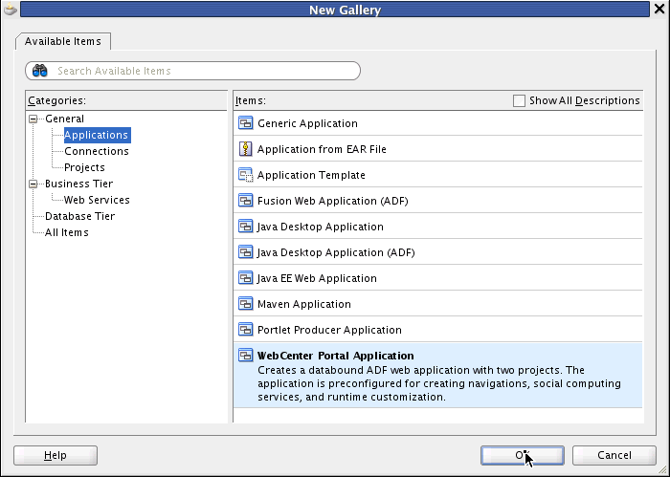Image resolution: width=670 pixels, height=477 pixels.
Task: Click the Maven Application icon
Action: point(245,304)
